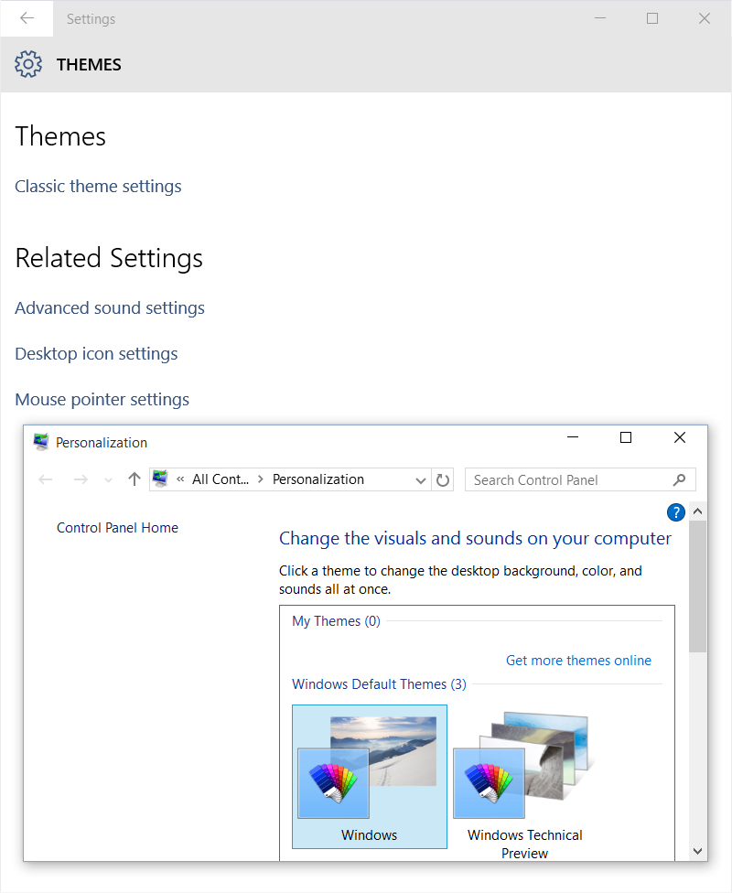Open Control Panel Home link
This screenshot has width=732, height=893.
117,528
